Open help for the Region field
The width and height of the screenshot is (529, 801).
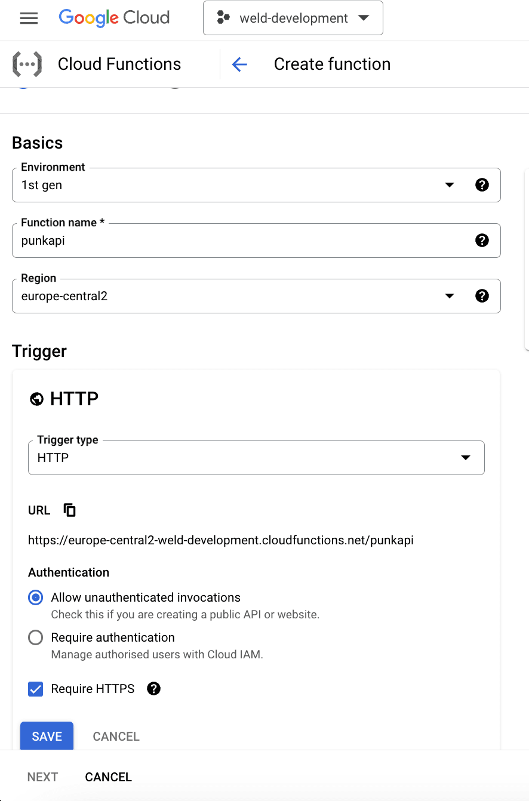tap(482, 295)
